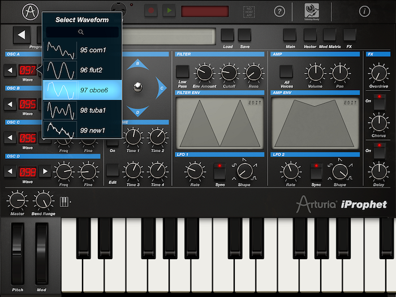
Task: Select waveform 95 com1
Action: point(83,50)
